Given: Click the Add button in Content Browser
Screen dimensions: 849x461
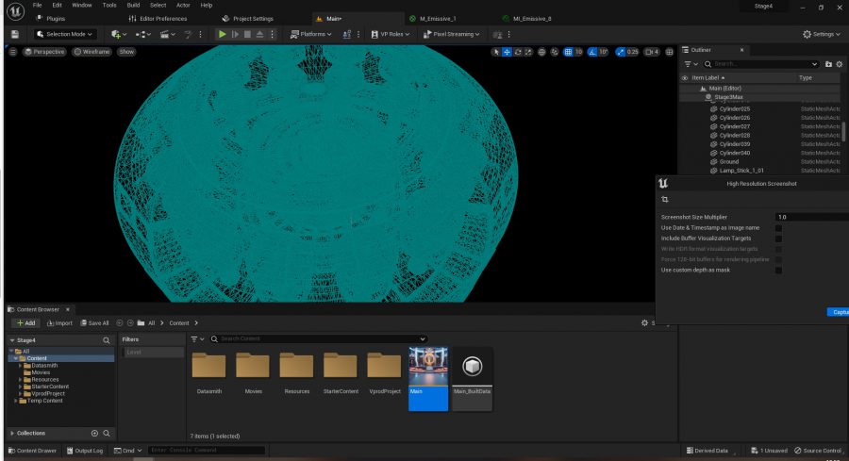Looking at the screenshot, I should 25,322.
